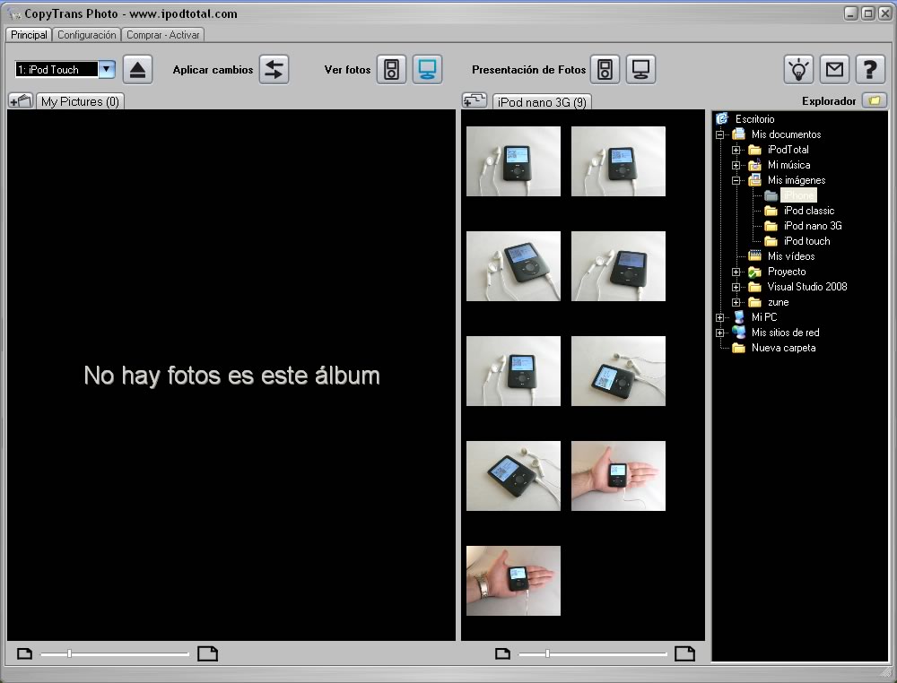This screenshot has height=683, width=897.
Task: Select photo of iPod held in hand with watch
Action: [513, 581]
